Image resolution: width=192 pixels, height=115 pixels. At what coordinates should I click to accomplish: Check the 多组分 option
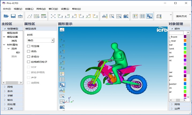(x=29, y=57)
